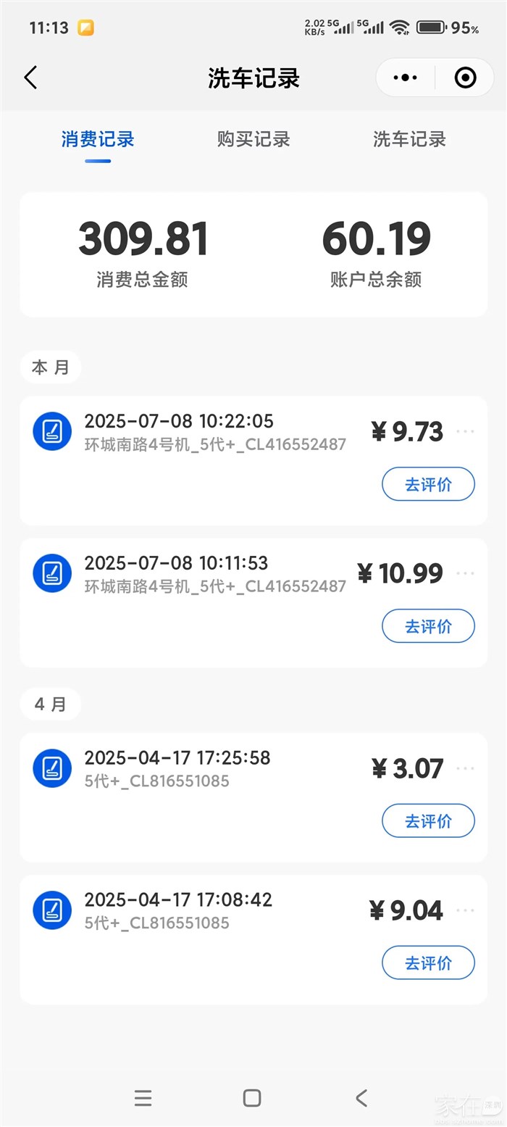Switch to the 洗车记录 tab

[x=409, y=139]
